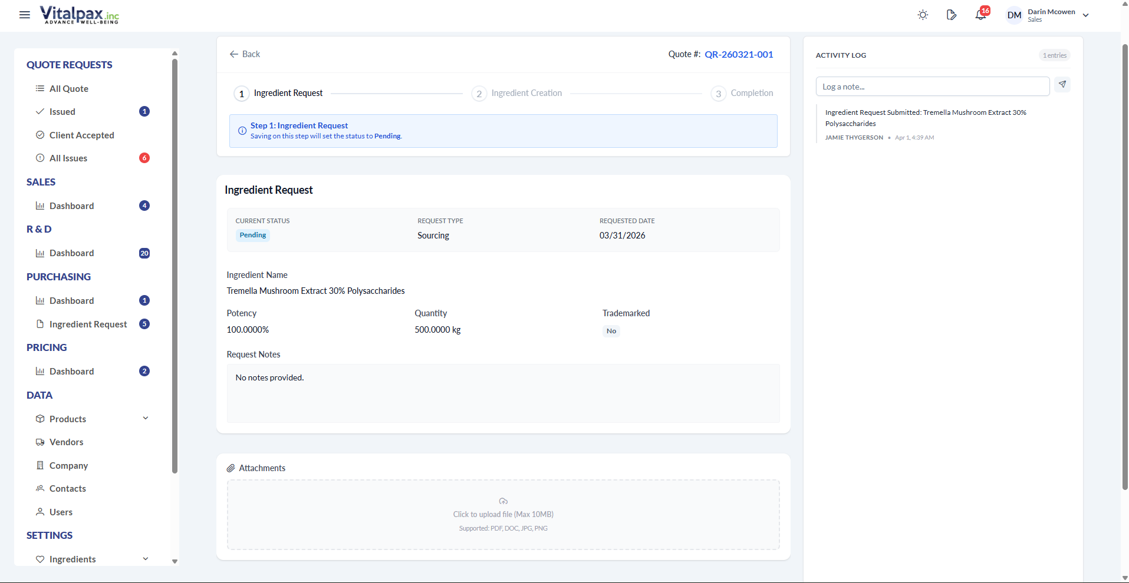Click the Company building icon
The image size is (1129, 583).
point(40,465)
